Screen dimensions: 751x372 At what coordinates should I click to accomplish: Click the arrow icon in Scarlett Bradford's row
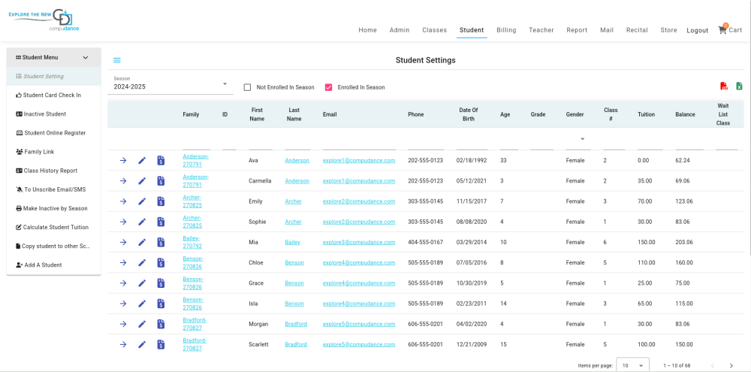click(x=123, y=344)
